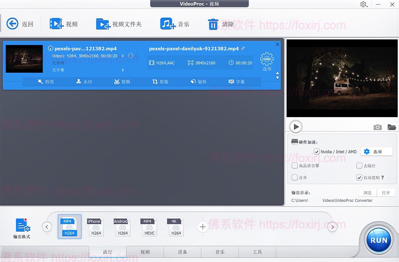The image size is (399, 262).
Task: Switch to the 设备 tab
Action: pos(182,252)
